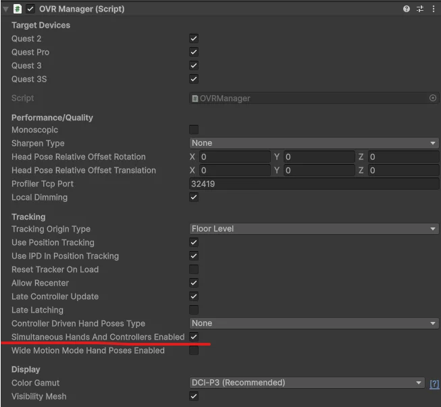Edit Offset Rotation Z value field

[404, 157]
